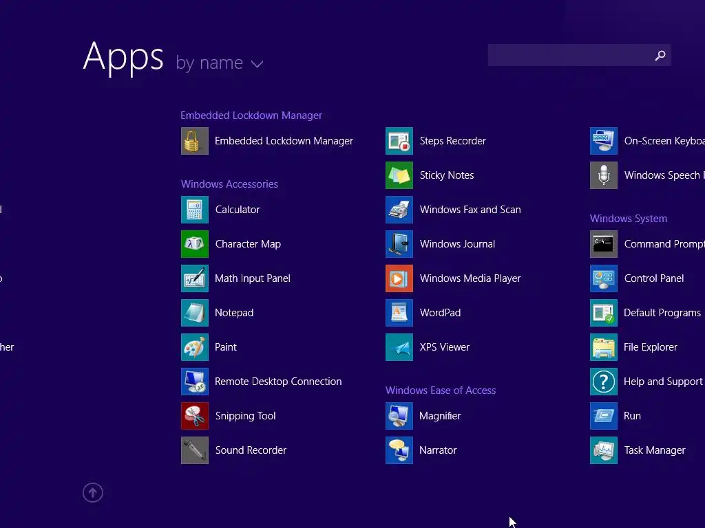Click the 'Windows Fax and Scan' text label
Image resolution: width=705 pixels, height=528 pixels.
point(470,210)
